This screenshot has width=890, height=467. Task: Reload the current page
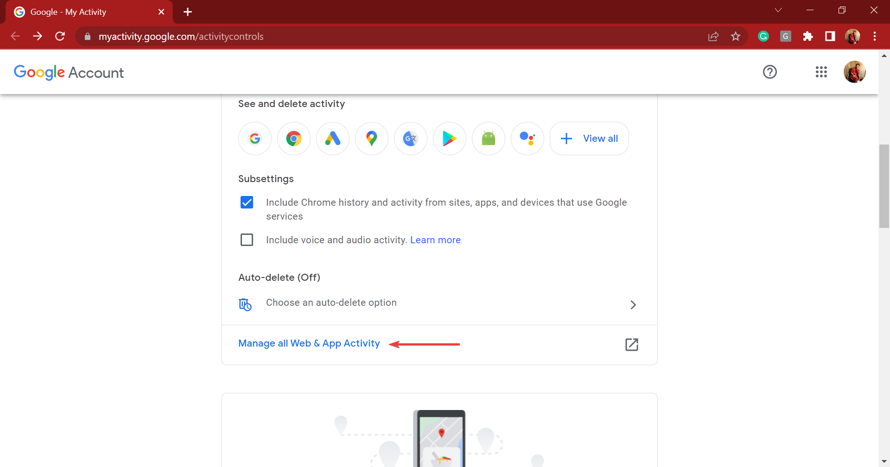click(60, 36)
